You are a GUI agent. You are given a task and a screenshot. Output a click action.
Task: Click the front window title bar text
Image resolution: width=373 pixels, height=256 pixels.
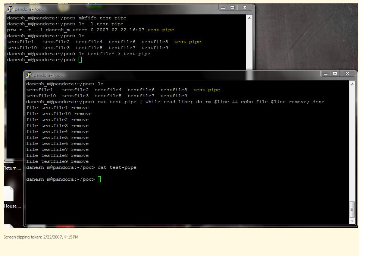[48, 75]
